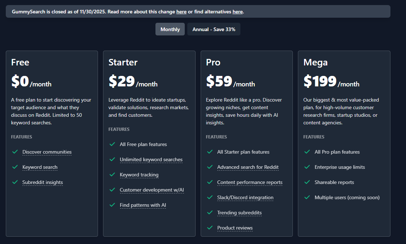Click checkmark beside Discover communities
Image resolution: width=406 pixels, height=244 pixels.
[x=15, y=152]
